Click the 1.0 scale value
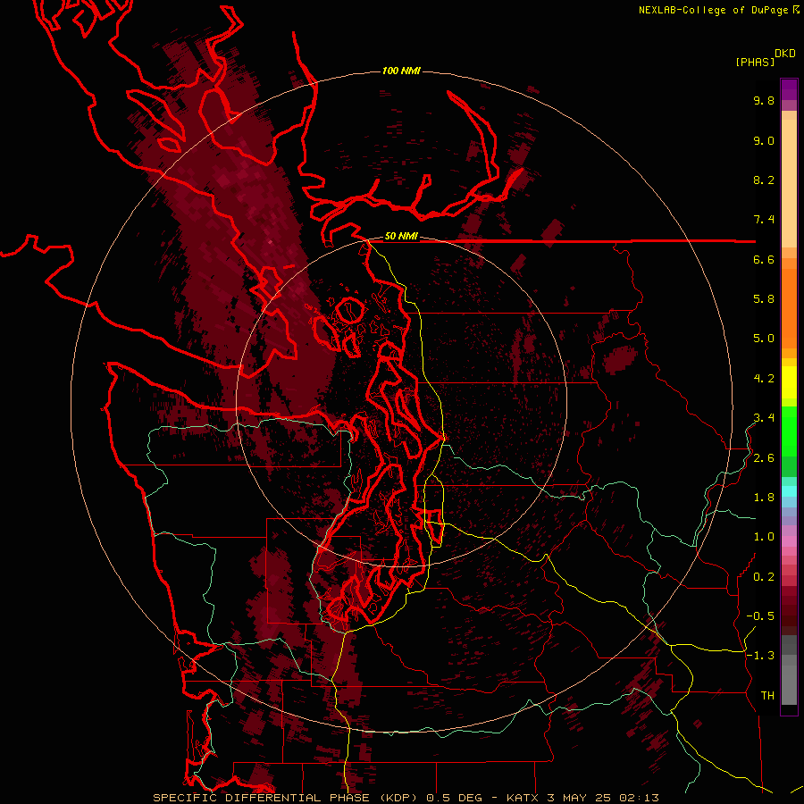This screenshot has height=804, width=804. pyautogui.click(x=764, y=537)
